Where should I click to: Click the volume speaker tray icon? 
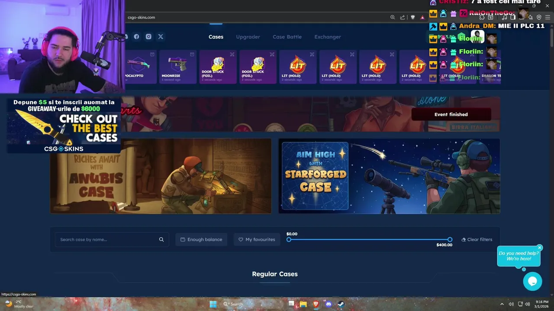(x=527, y=304)
